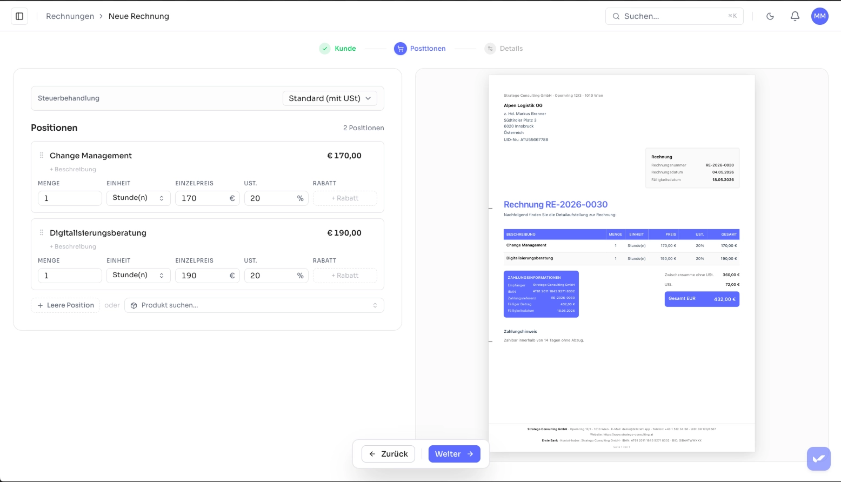Edit Menge field of Digitalisierungsberatung
841x482 pixels.
coord(70,276)
